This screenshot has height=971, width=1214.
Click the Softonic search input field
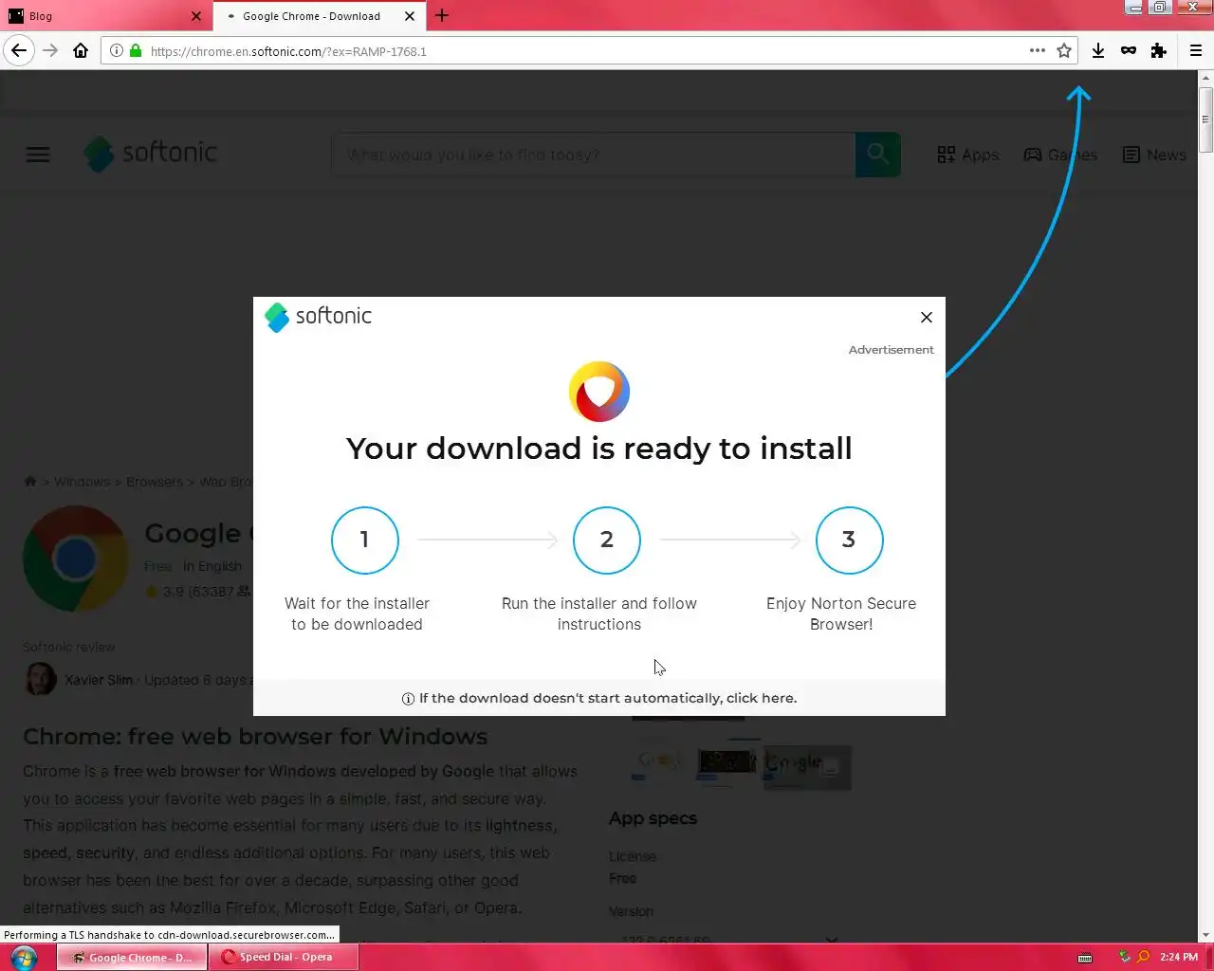tap(594, 155)
